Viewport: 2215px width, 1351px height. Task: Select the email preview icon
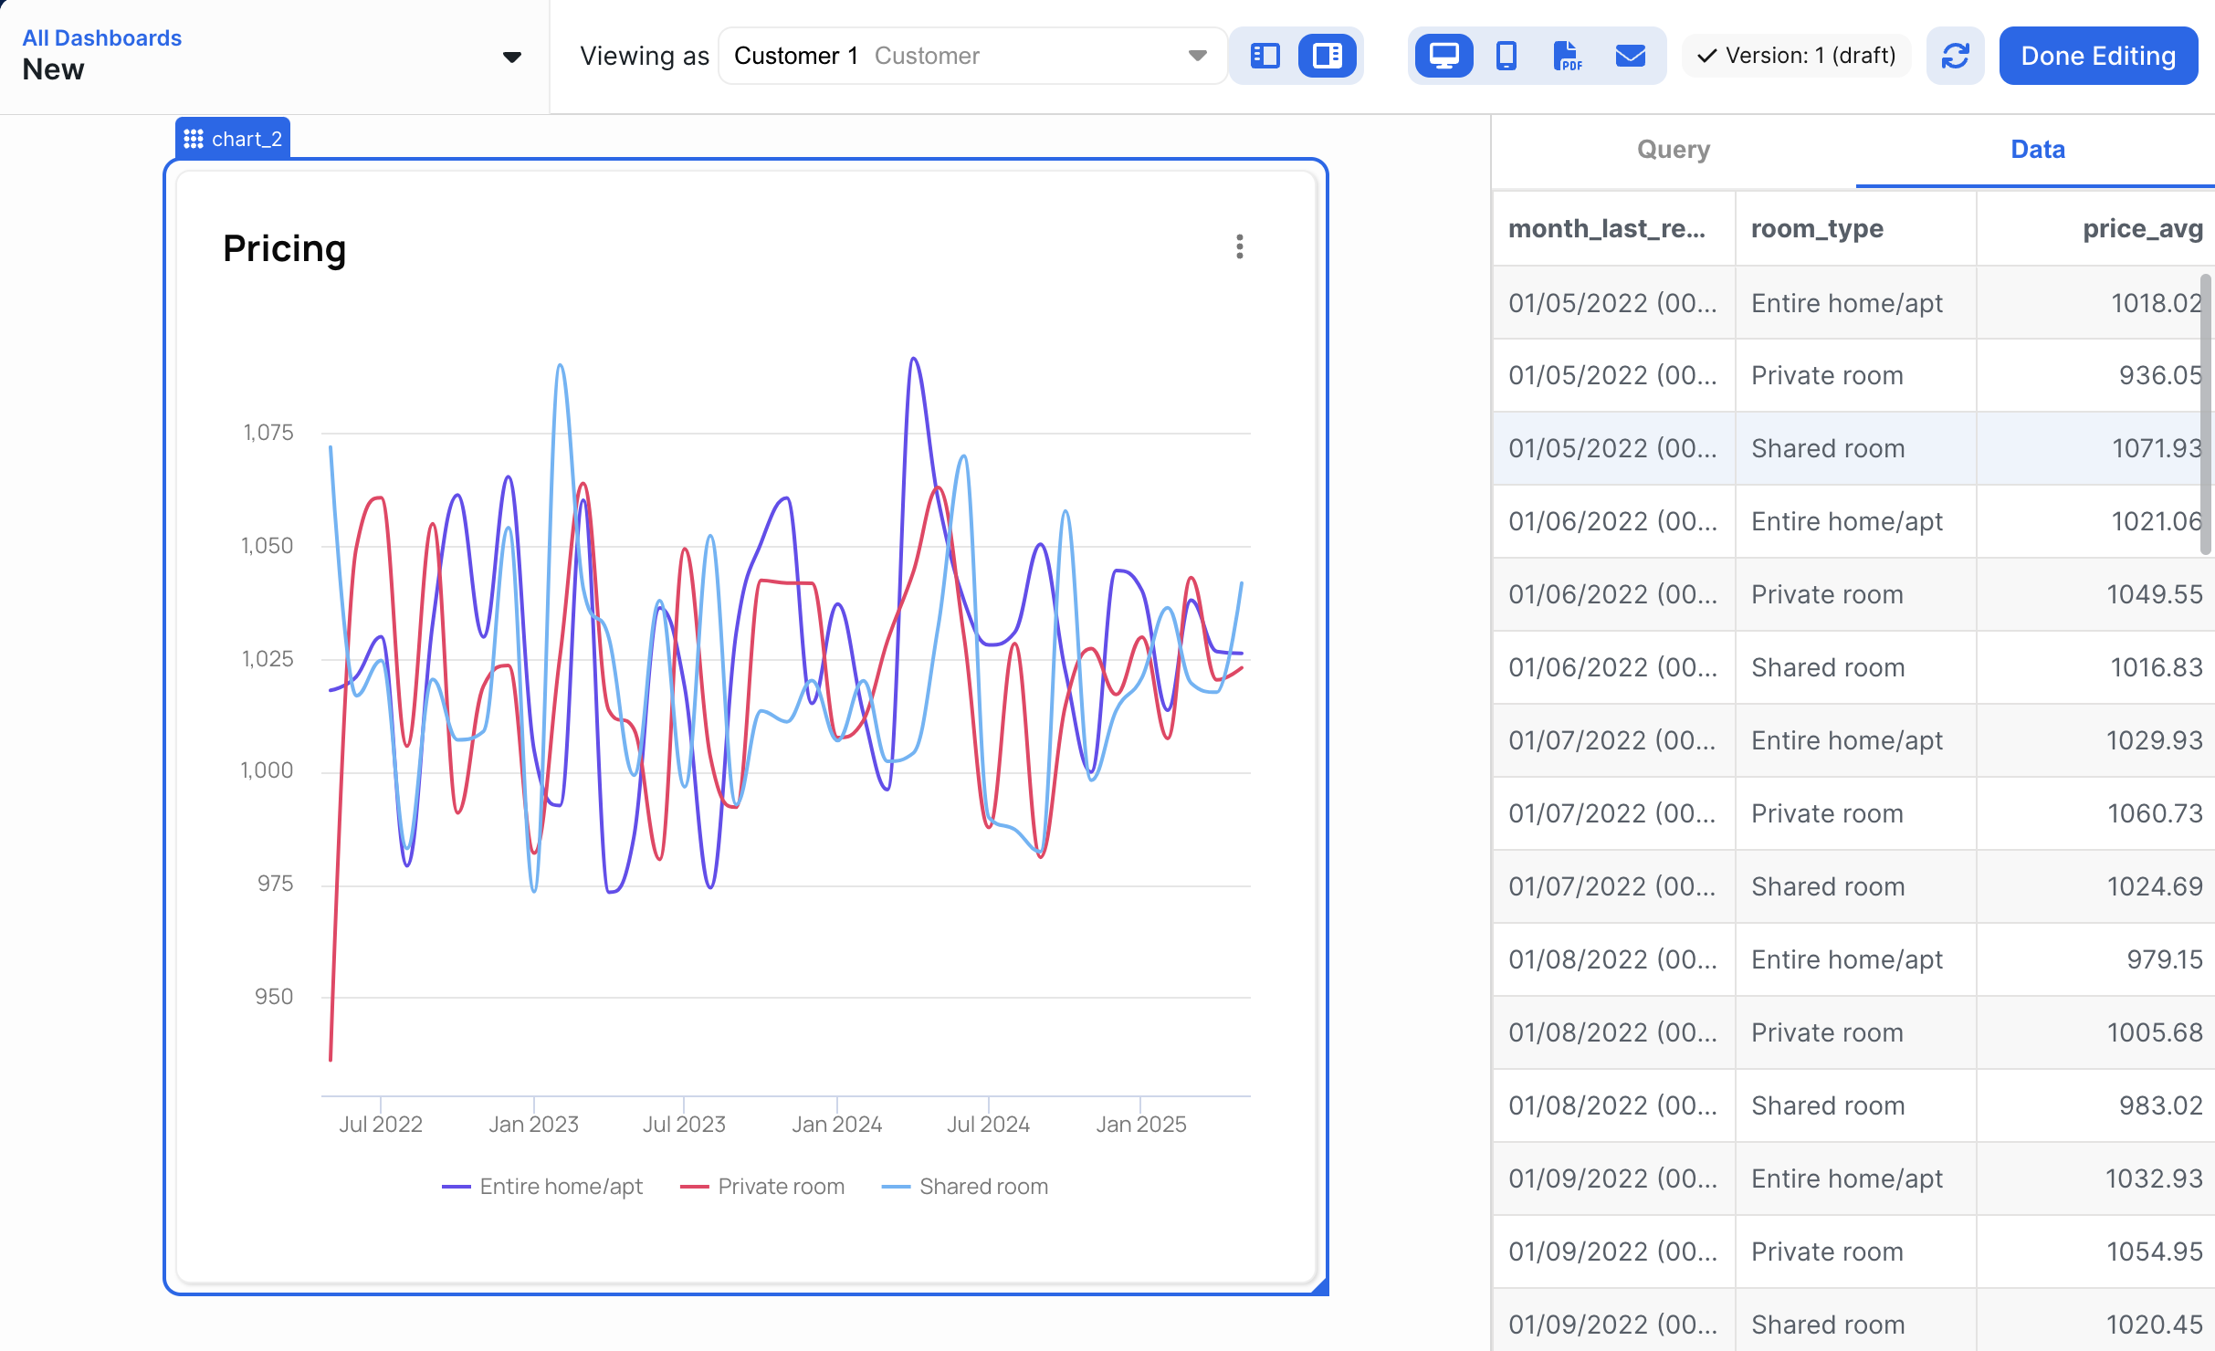point(1630,56)
